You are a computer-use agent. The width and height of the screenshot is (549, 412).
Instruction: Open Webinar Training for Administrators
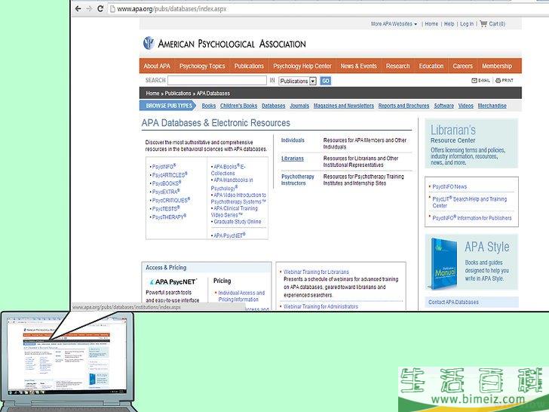321,306
